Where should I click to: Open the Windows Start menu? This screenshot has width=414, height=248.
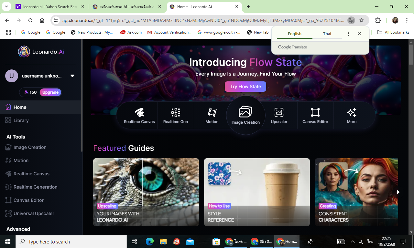[8, 242]
